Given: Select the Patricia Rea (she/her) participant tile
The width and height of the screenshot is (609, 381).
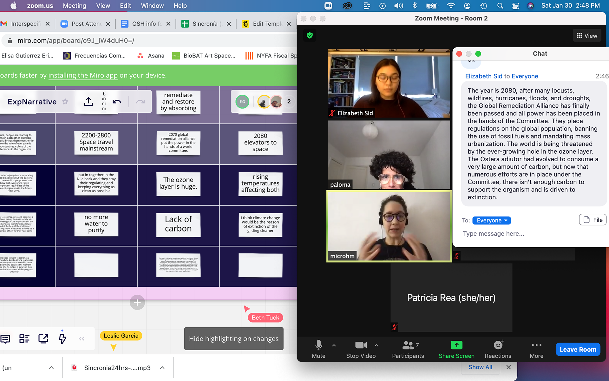Looking at the screenshot, I should tap(451, 298).
